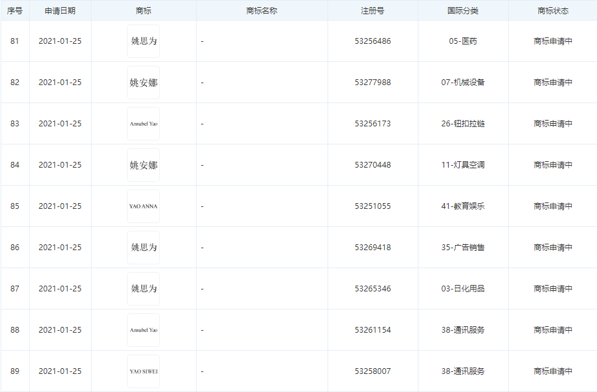This screenshot has width=597, height=392.
Task: Click classification 03-日化用品
Action: point(463,288)
